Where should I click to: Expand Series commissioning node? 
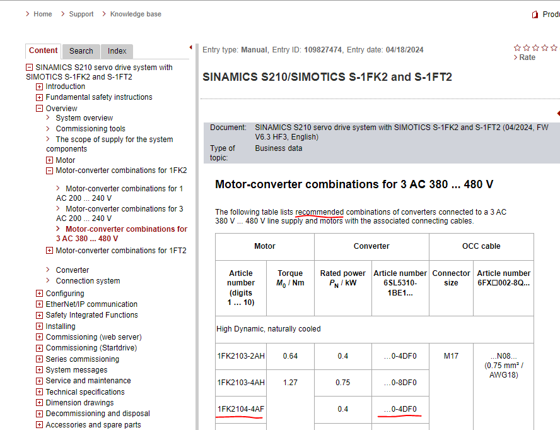click(39, 359)
